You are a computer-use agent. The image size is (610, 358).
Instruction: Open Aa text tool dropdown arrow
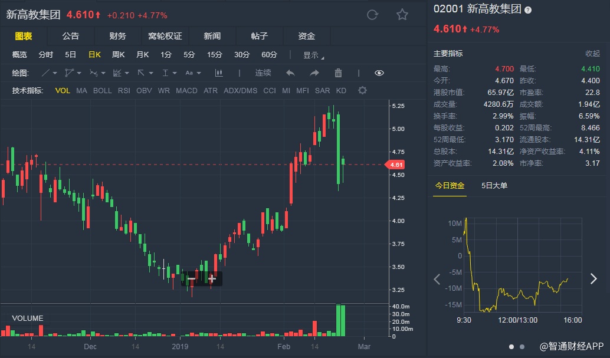tap(199, 73)
